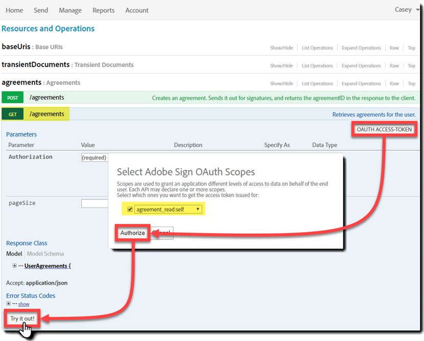Click the 'Accept: application/json' text
Viewport: 424px width, 341px height.
point(37,283)
